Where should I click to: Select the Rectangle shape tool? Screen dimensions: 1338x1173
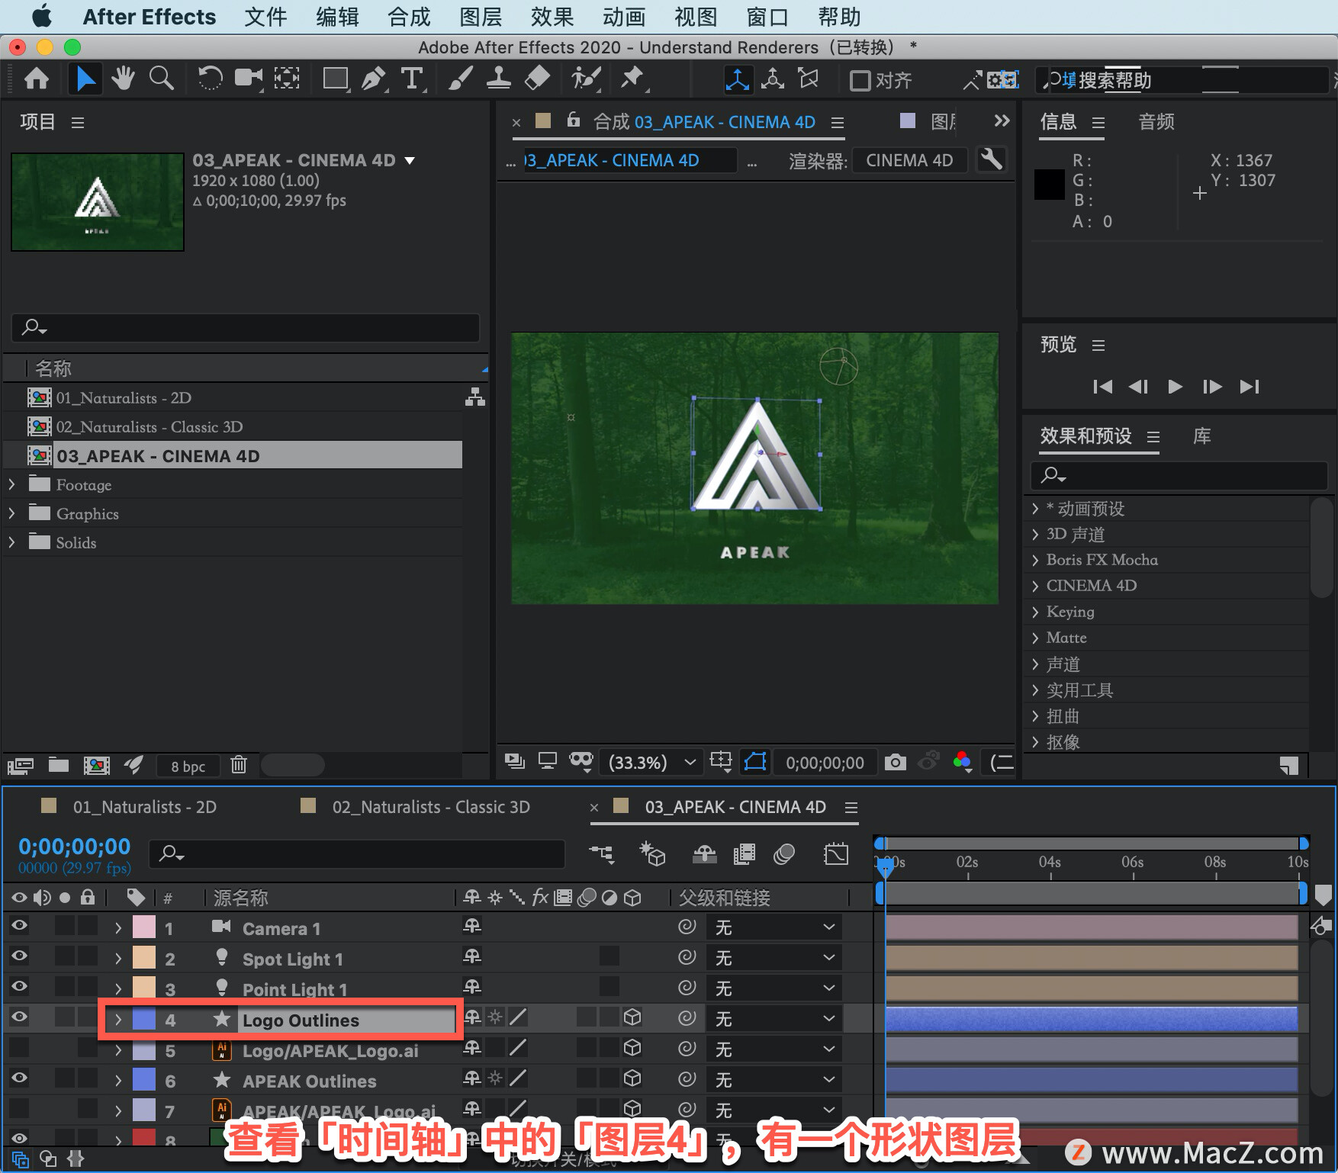point(335,79)
